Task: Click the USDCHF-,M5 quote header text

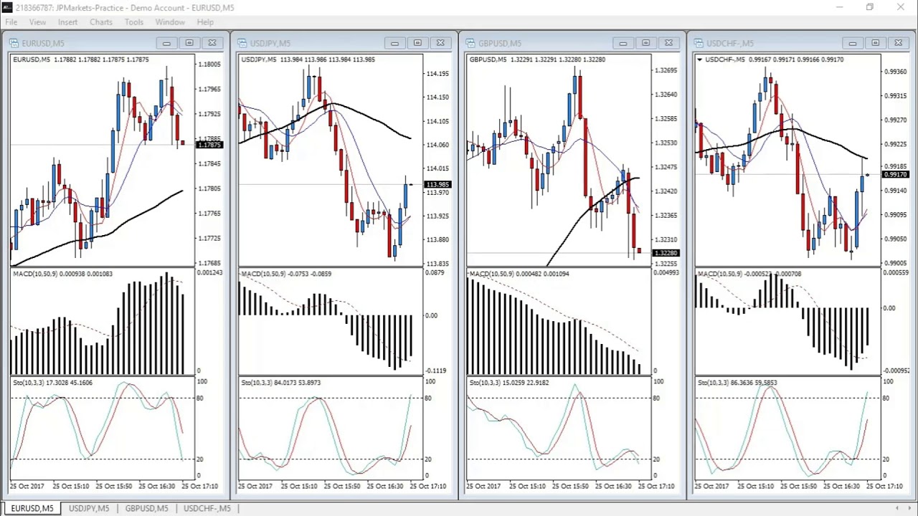Action: 775,59
